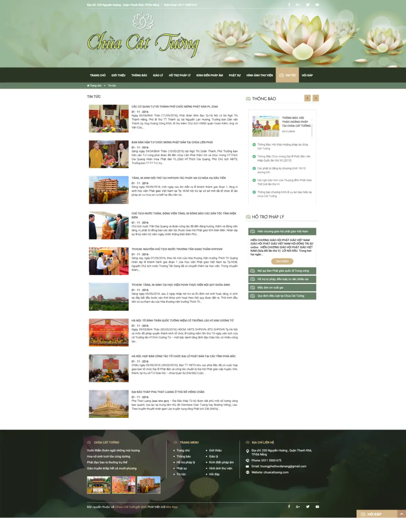Advance to the next Thông Báo slide
Viewport: 406px width, 518px height.
316,98
